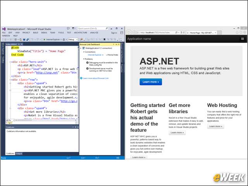Open the TEAM menu
Screen dimensions: 248x186
click(x=53, y=33)
